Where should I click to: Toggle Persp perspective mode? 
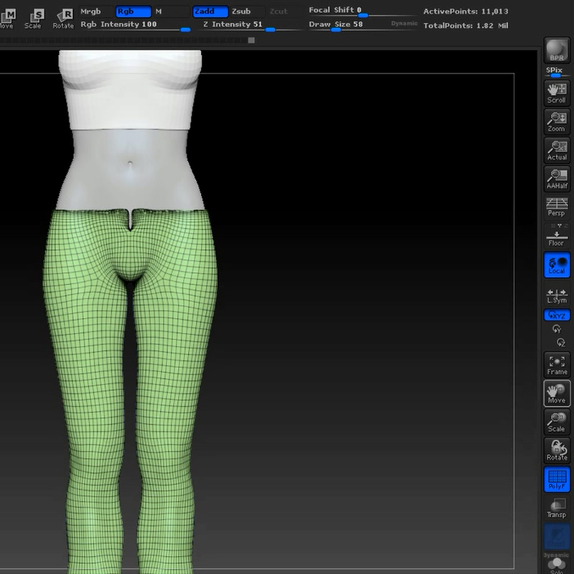pyautogui.click(x=557, y=207)
